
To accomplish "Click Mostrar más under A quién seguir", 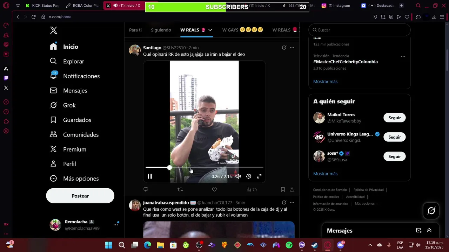I will [x=325, y=174].
